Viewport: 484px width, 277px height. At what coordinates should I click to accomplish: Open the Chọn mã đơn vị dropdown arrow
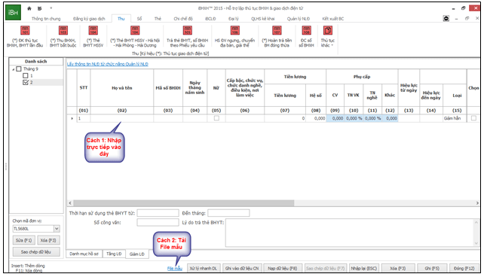point(57,229)
